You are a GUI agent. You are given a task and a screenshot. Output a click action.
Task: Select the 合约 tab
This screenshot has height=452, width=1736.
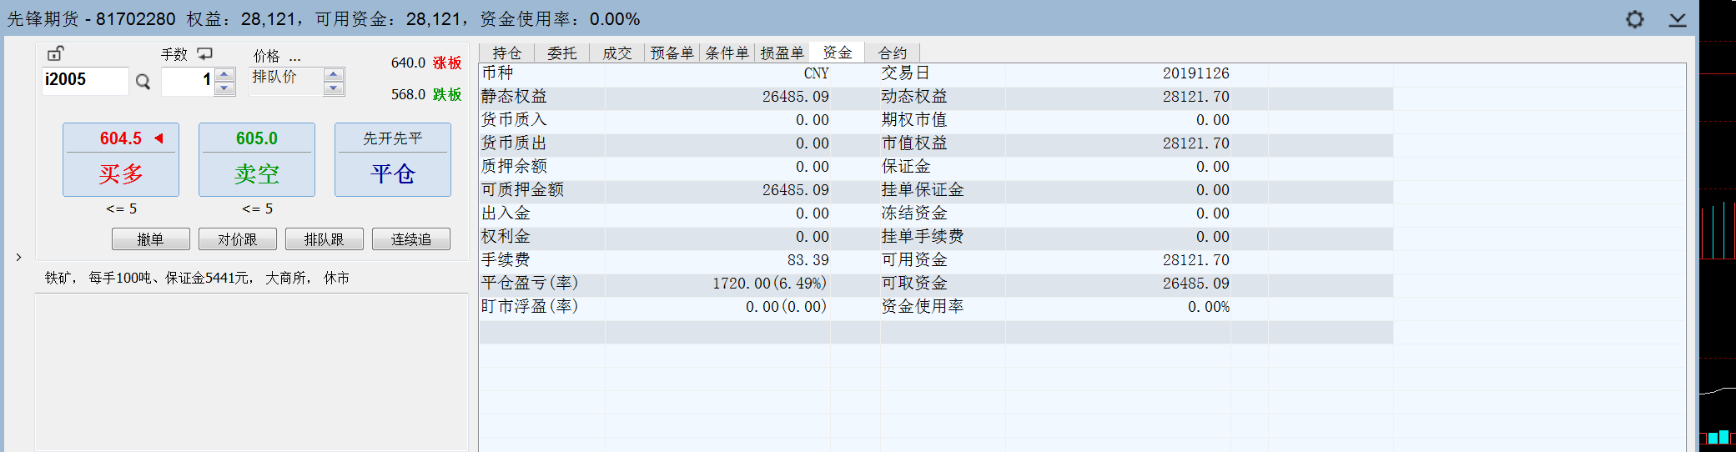(x=892, y=53)
